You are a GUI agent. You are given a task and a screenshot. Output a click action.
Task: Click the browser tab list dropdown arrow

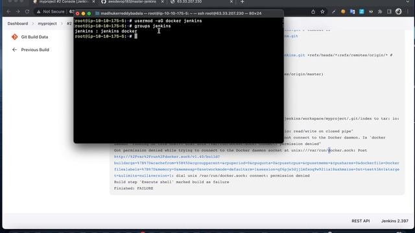click(x=408, y=2)
